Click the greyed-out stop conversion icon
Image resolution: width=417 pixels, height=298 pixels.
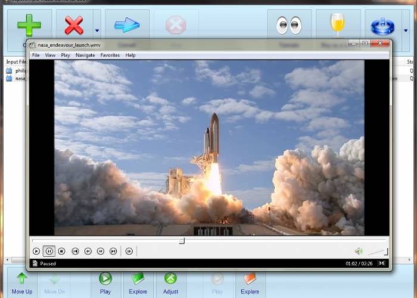pos(176,25)
